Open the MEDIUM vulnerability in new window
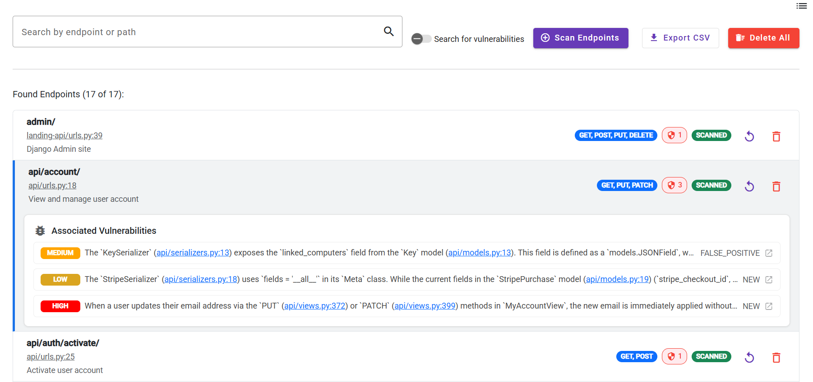The width and height of the screenshot is (813, 382). tap(769, 253)
